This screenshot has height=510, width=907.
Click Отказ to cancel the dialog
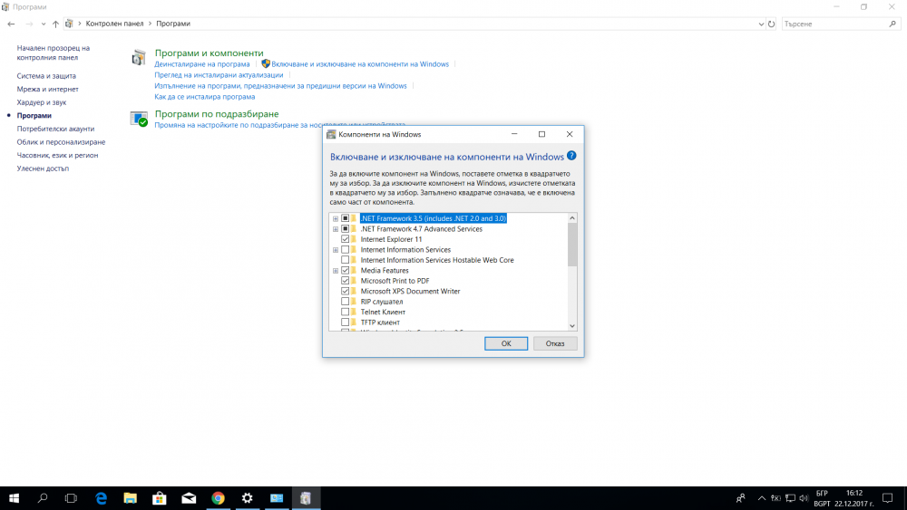(555, 343)
